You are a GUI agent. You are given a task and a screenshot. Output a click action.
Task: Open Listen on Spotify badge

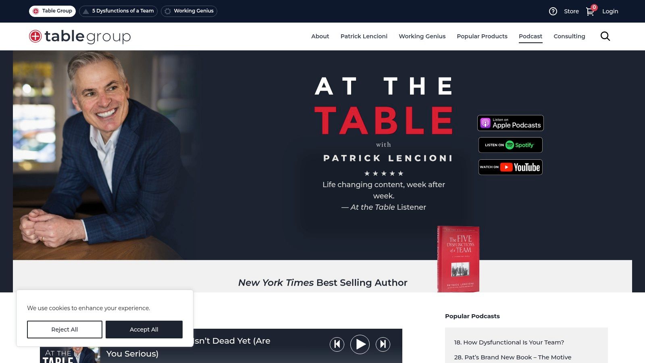click(510, 145)
